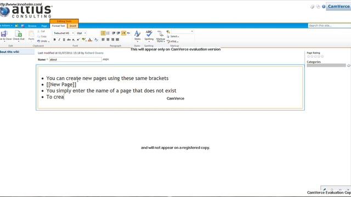
Task: Justify the paragraph
Action: (x=117, y=39)
